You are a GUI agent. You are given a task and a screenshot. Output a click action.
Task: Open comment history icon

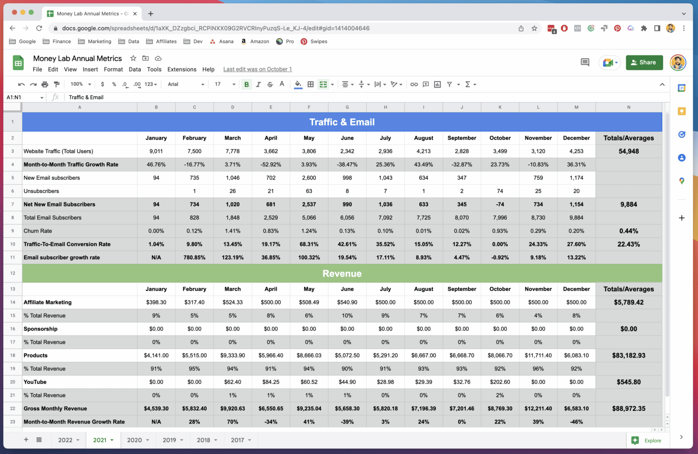[585, 63]
